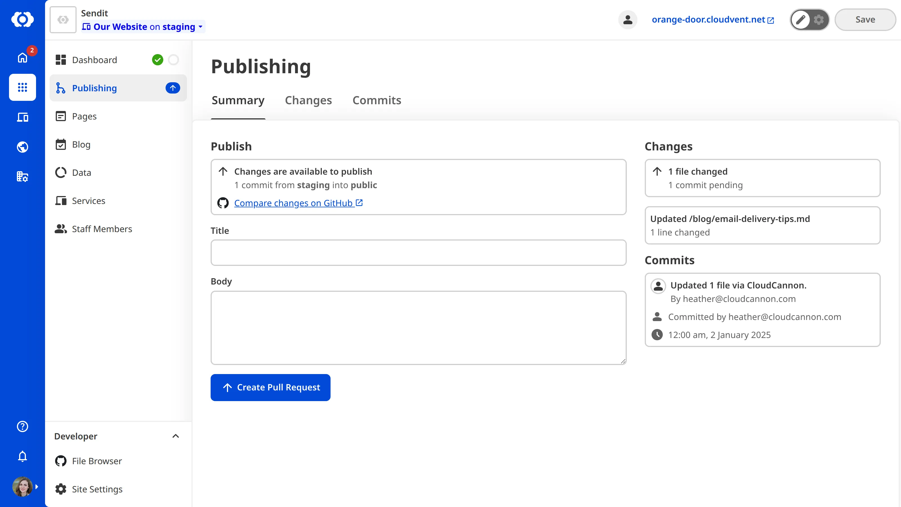
Task: Open the help question mark icon
Action: tap(23, 426)
